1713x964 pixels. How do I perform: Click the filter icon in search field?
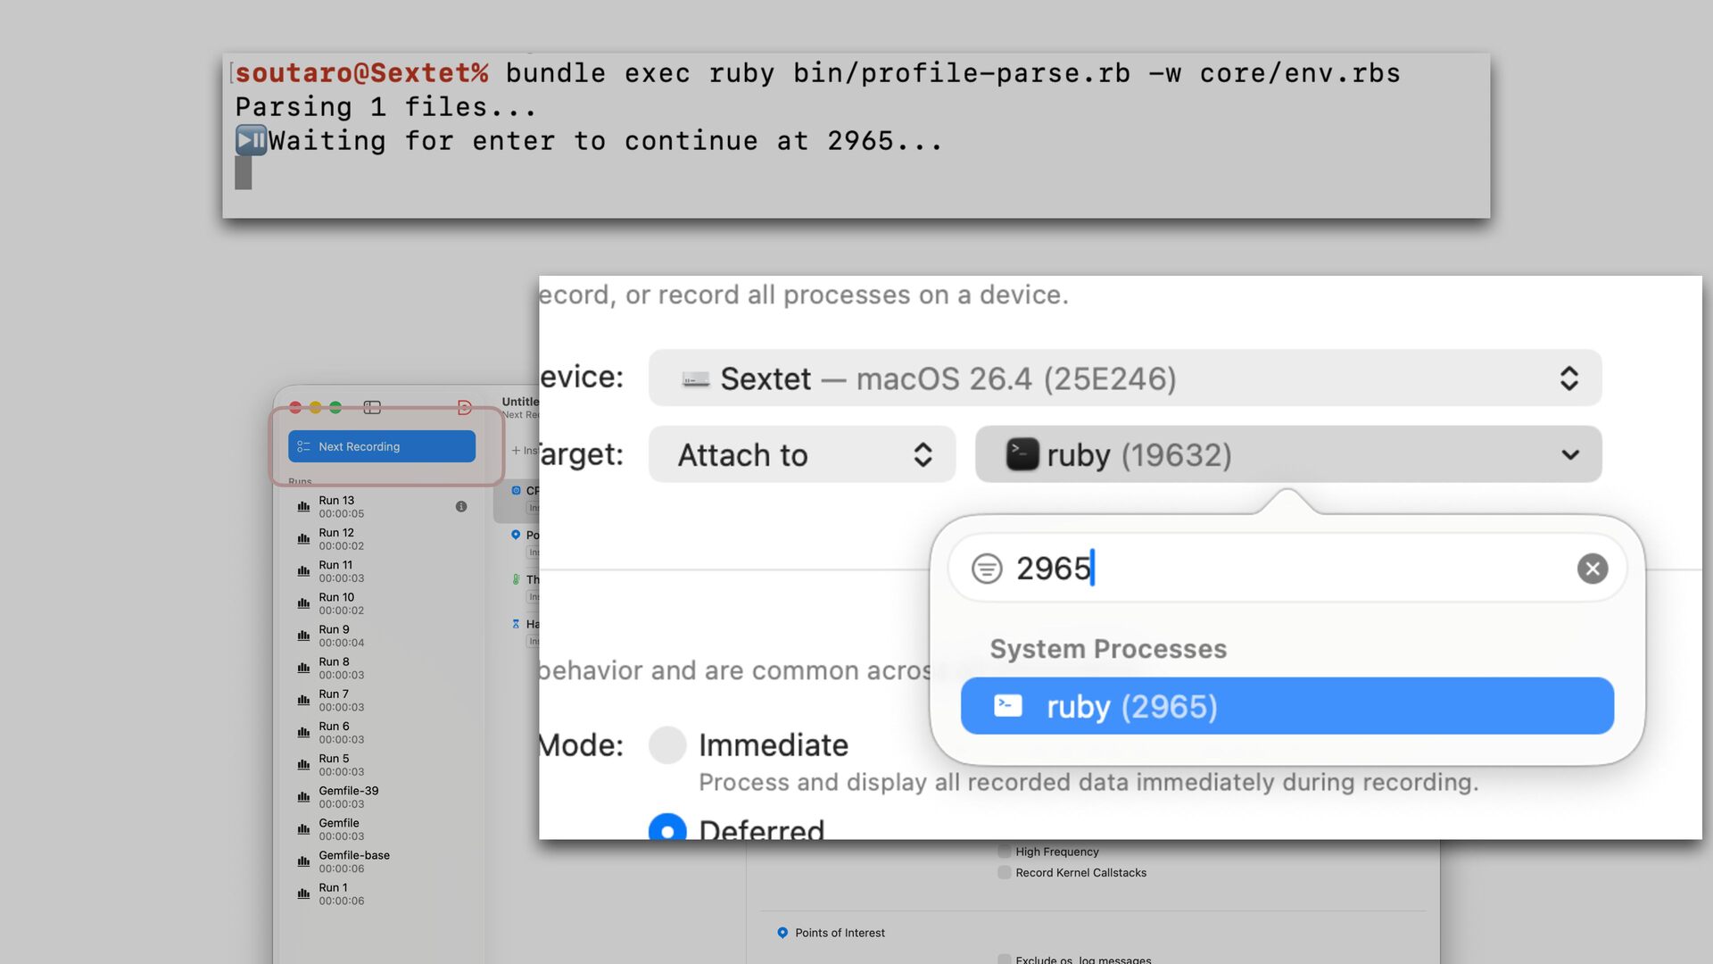[x=987, y=569]
